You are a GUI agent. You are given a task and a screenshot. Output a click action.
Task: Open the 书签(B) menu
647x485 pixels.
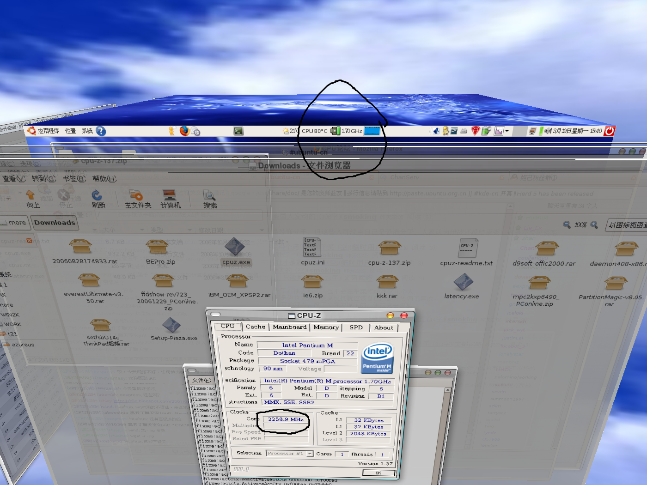74,179
